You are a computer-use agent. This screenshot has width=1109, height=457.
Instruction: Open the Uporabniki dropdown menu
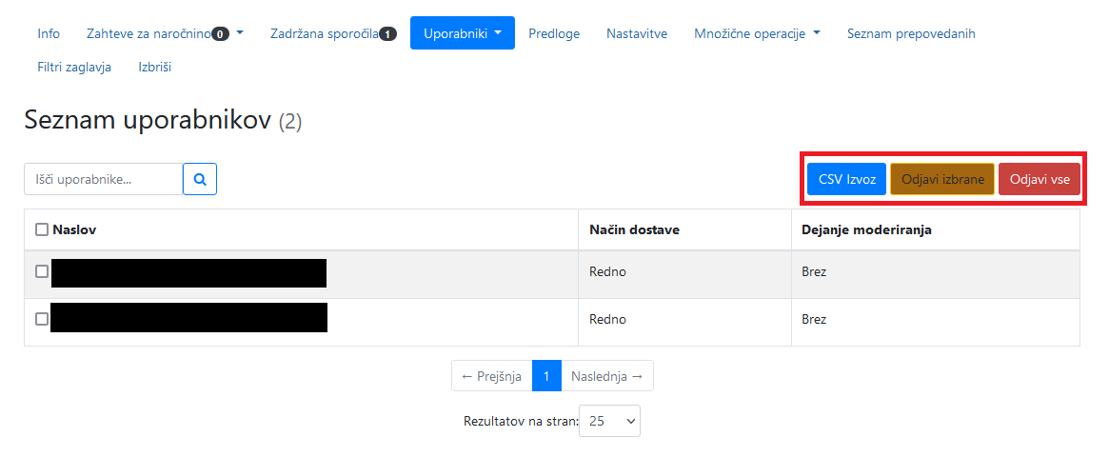(463, 33)
